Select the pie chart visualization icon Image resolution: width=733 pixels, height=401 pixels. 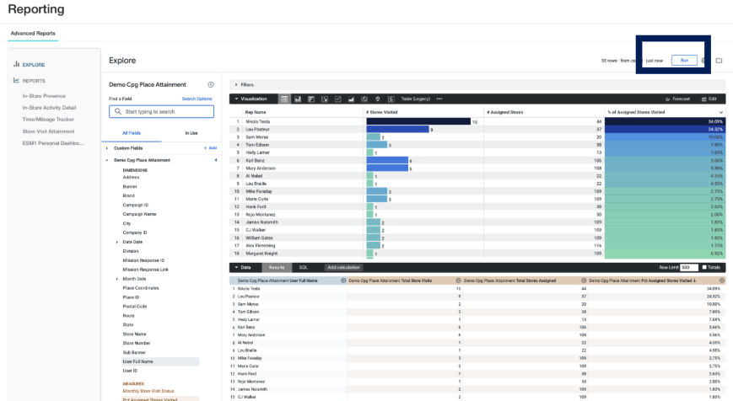(x=364, y=99)
